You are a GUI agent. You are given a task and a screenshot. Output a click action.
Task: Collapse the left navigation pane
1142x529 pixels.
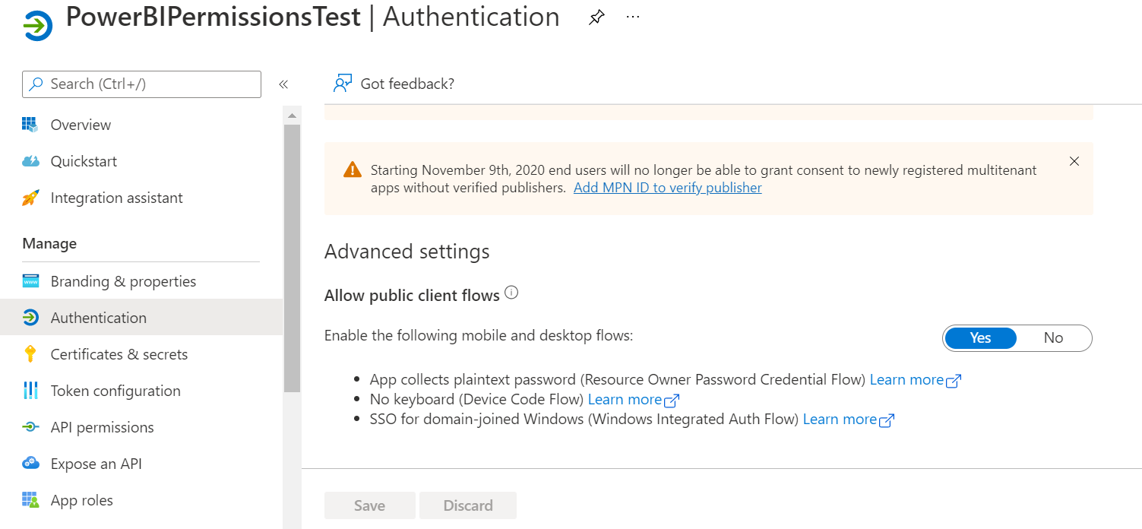pyautogui.click(x=283, y=84)
